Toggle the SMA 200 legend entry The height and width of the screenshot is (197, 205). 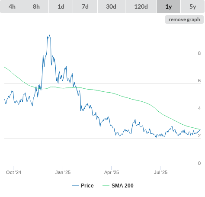pos(122,186)
